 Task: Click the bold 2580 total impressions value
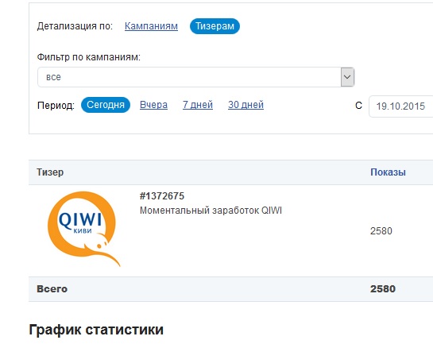[383, 289]
